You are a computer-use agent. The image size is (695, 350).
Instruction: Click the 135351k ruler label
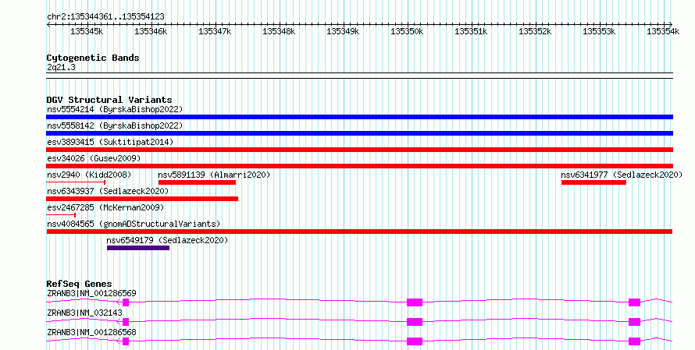(471, 31)
